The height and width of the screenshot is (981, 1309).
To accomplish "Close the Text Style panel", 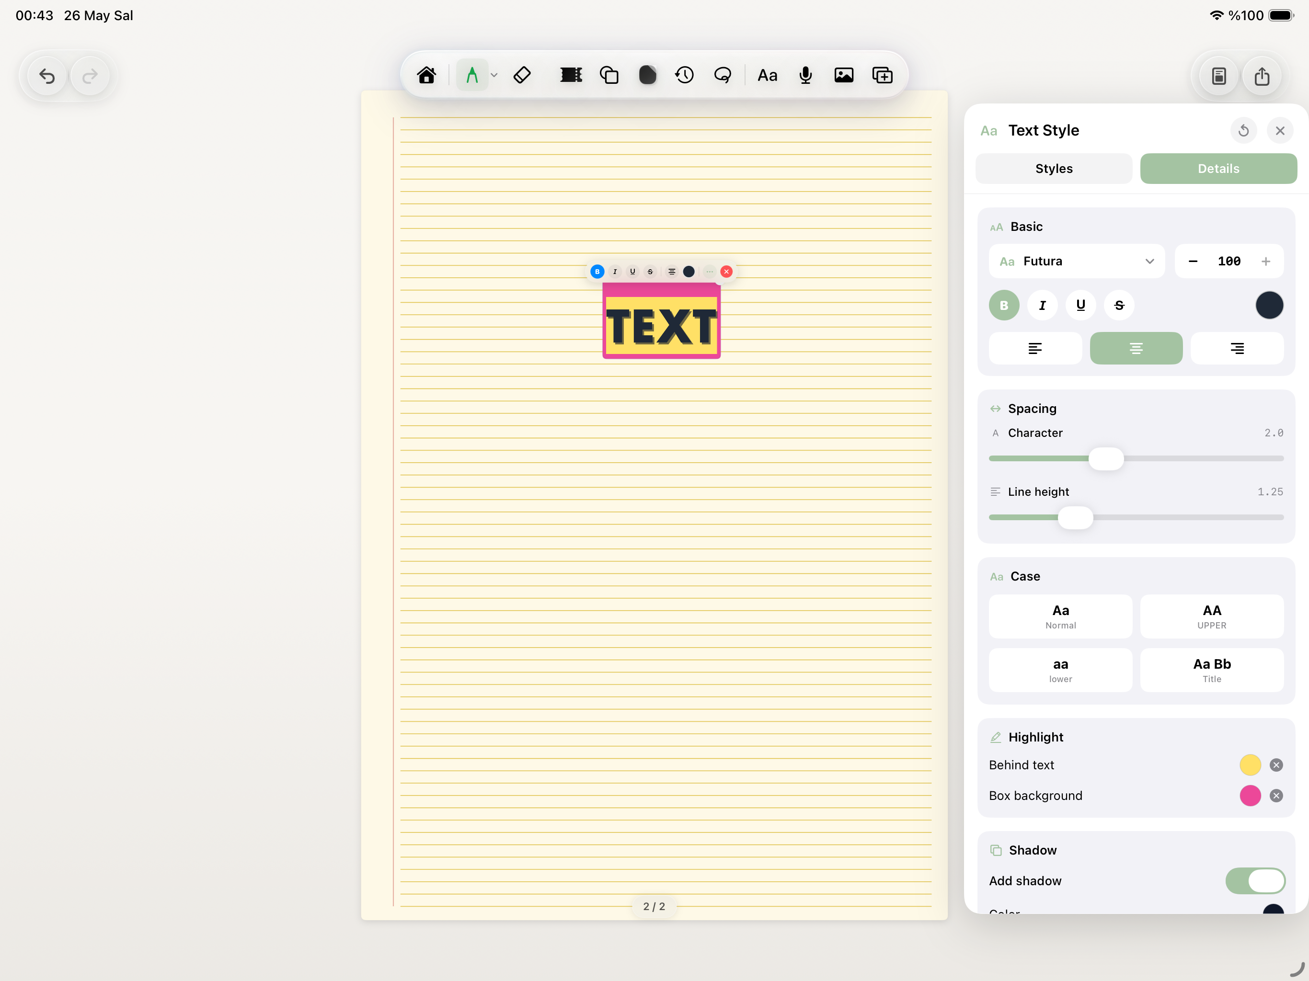I will (x=1280, y=131).
